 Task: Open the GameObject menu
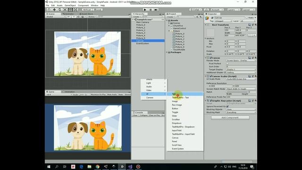70,5
